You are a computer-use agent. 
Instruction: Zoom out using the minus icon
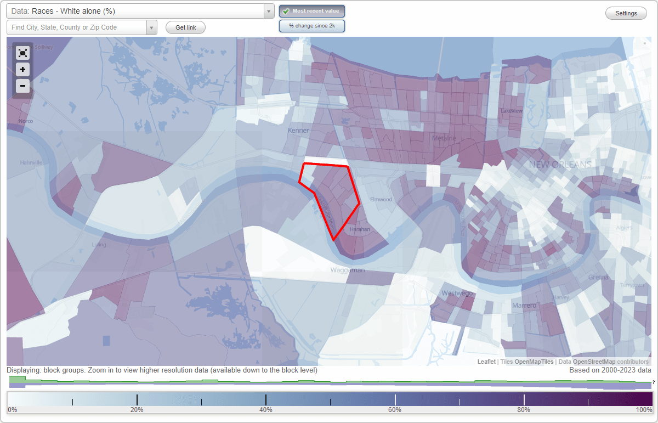(x=22, y=86)
